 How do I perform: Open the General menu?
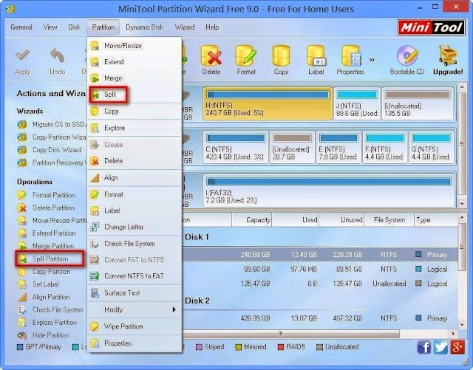[x=21, y=27]
